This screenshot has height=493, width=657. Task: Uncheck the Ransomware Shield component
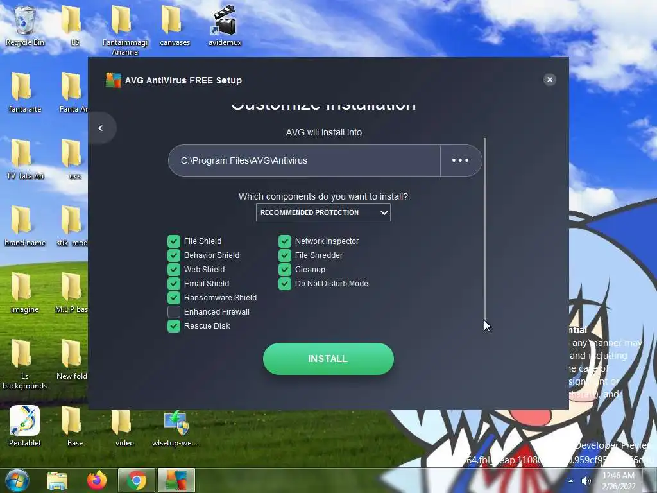point(174,298)
